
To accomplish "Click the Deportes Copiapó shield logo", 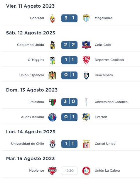I will point(86,60).
